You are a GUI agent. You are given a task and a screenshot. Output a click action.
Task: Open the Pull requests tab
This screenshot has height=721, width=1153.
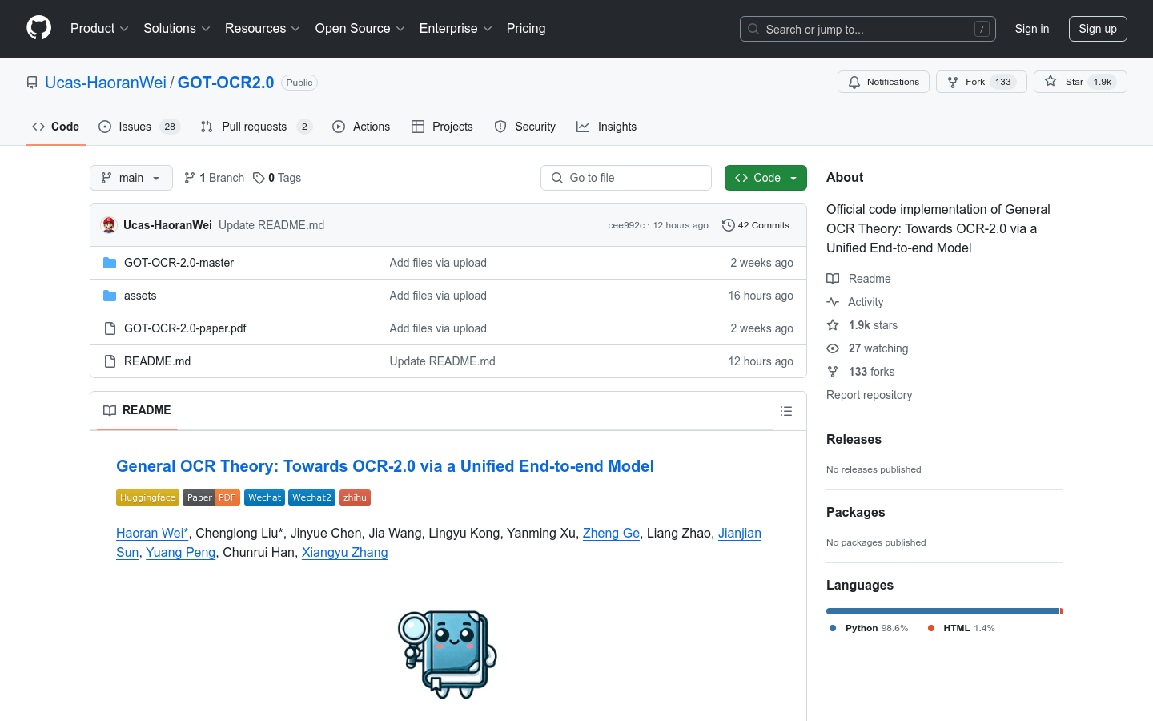point(256,127)
